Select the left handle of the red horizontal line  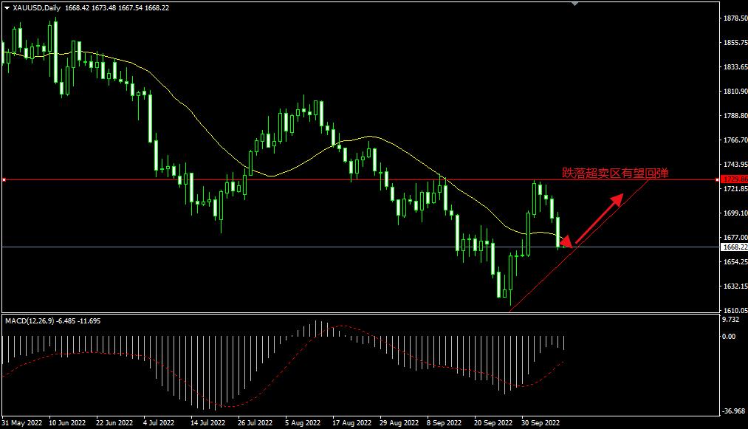click(4, 180)
